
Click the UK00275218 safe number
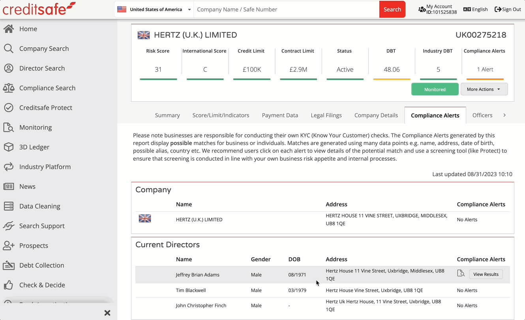coord(481,35)
